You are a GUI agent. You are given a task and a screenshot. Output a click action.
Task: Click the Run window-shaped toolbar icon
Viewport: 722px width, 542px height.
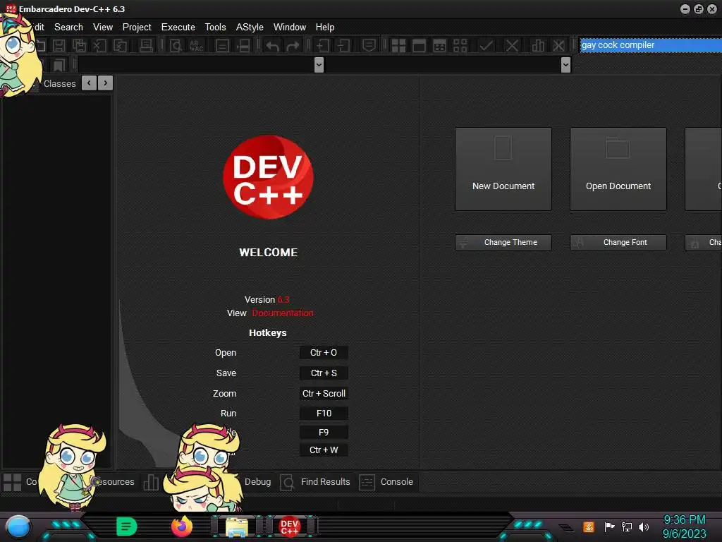(x=419, y=46)
